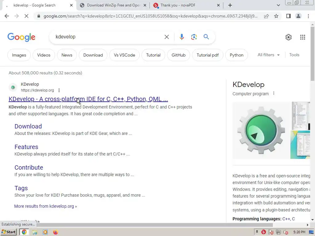Open the Windows Start menu

9,232
